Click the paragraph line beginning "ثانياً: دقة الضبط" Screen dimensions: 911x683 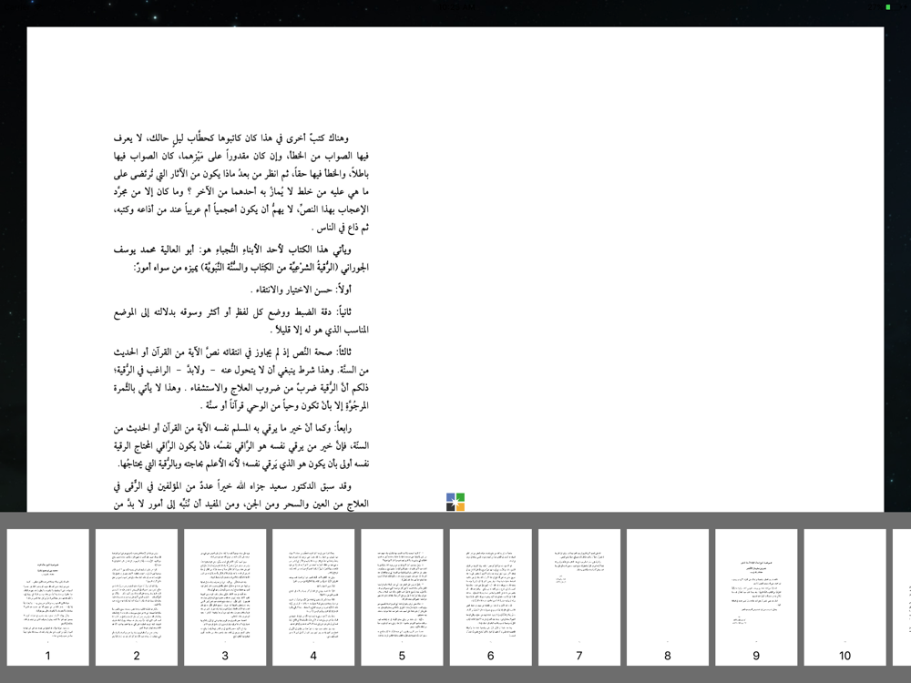232,311
